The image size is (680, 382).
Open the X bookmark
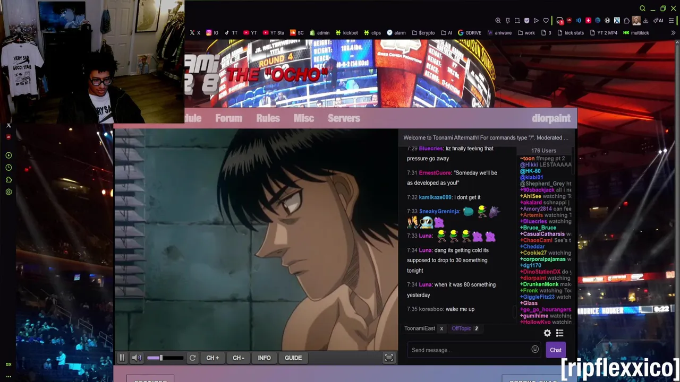tap(195, 33)
